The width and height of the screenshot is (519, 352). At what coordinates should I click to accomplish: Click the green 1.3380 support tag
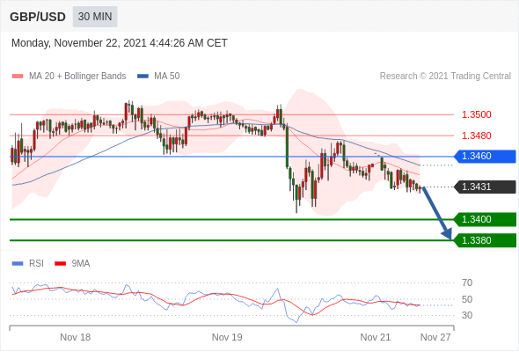click(485, 240)
